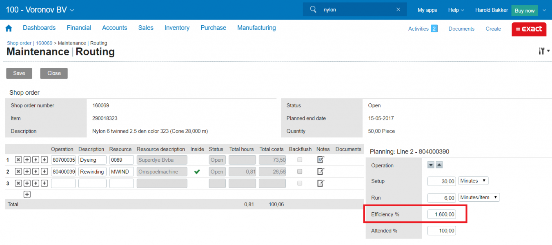552x245 pixels.
Task: Toggle the Backflush checkbox on line 1
Action: click(300, 160)
